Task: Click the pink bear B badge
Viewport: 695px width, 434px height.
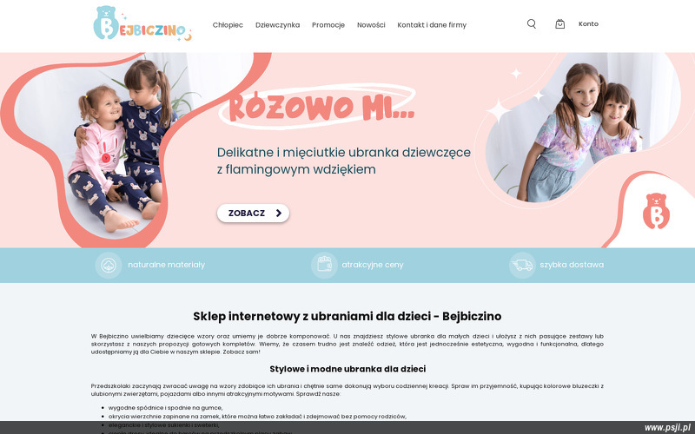Action: 656,211
